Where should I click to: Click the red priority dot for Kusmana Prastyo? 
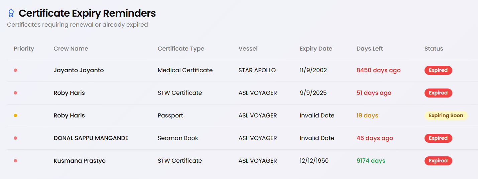coord(15,161)
